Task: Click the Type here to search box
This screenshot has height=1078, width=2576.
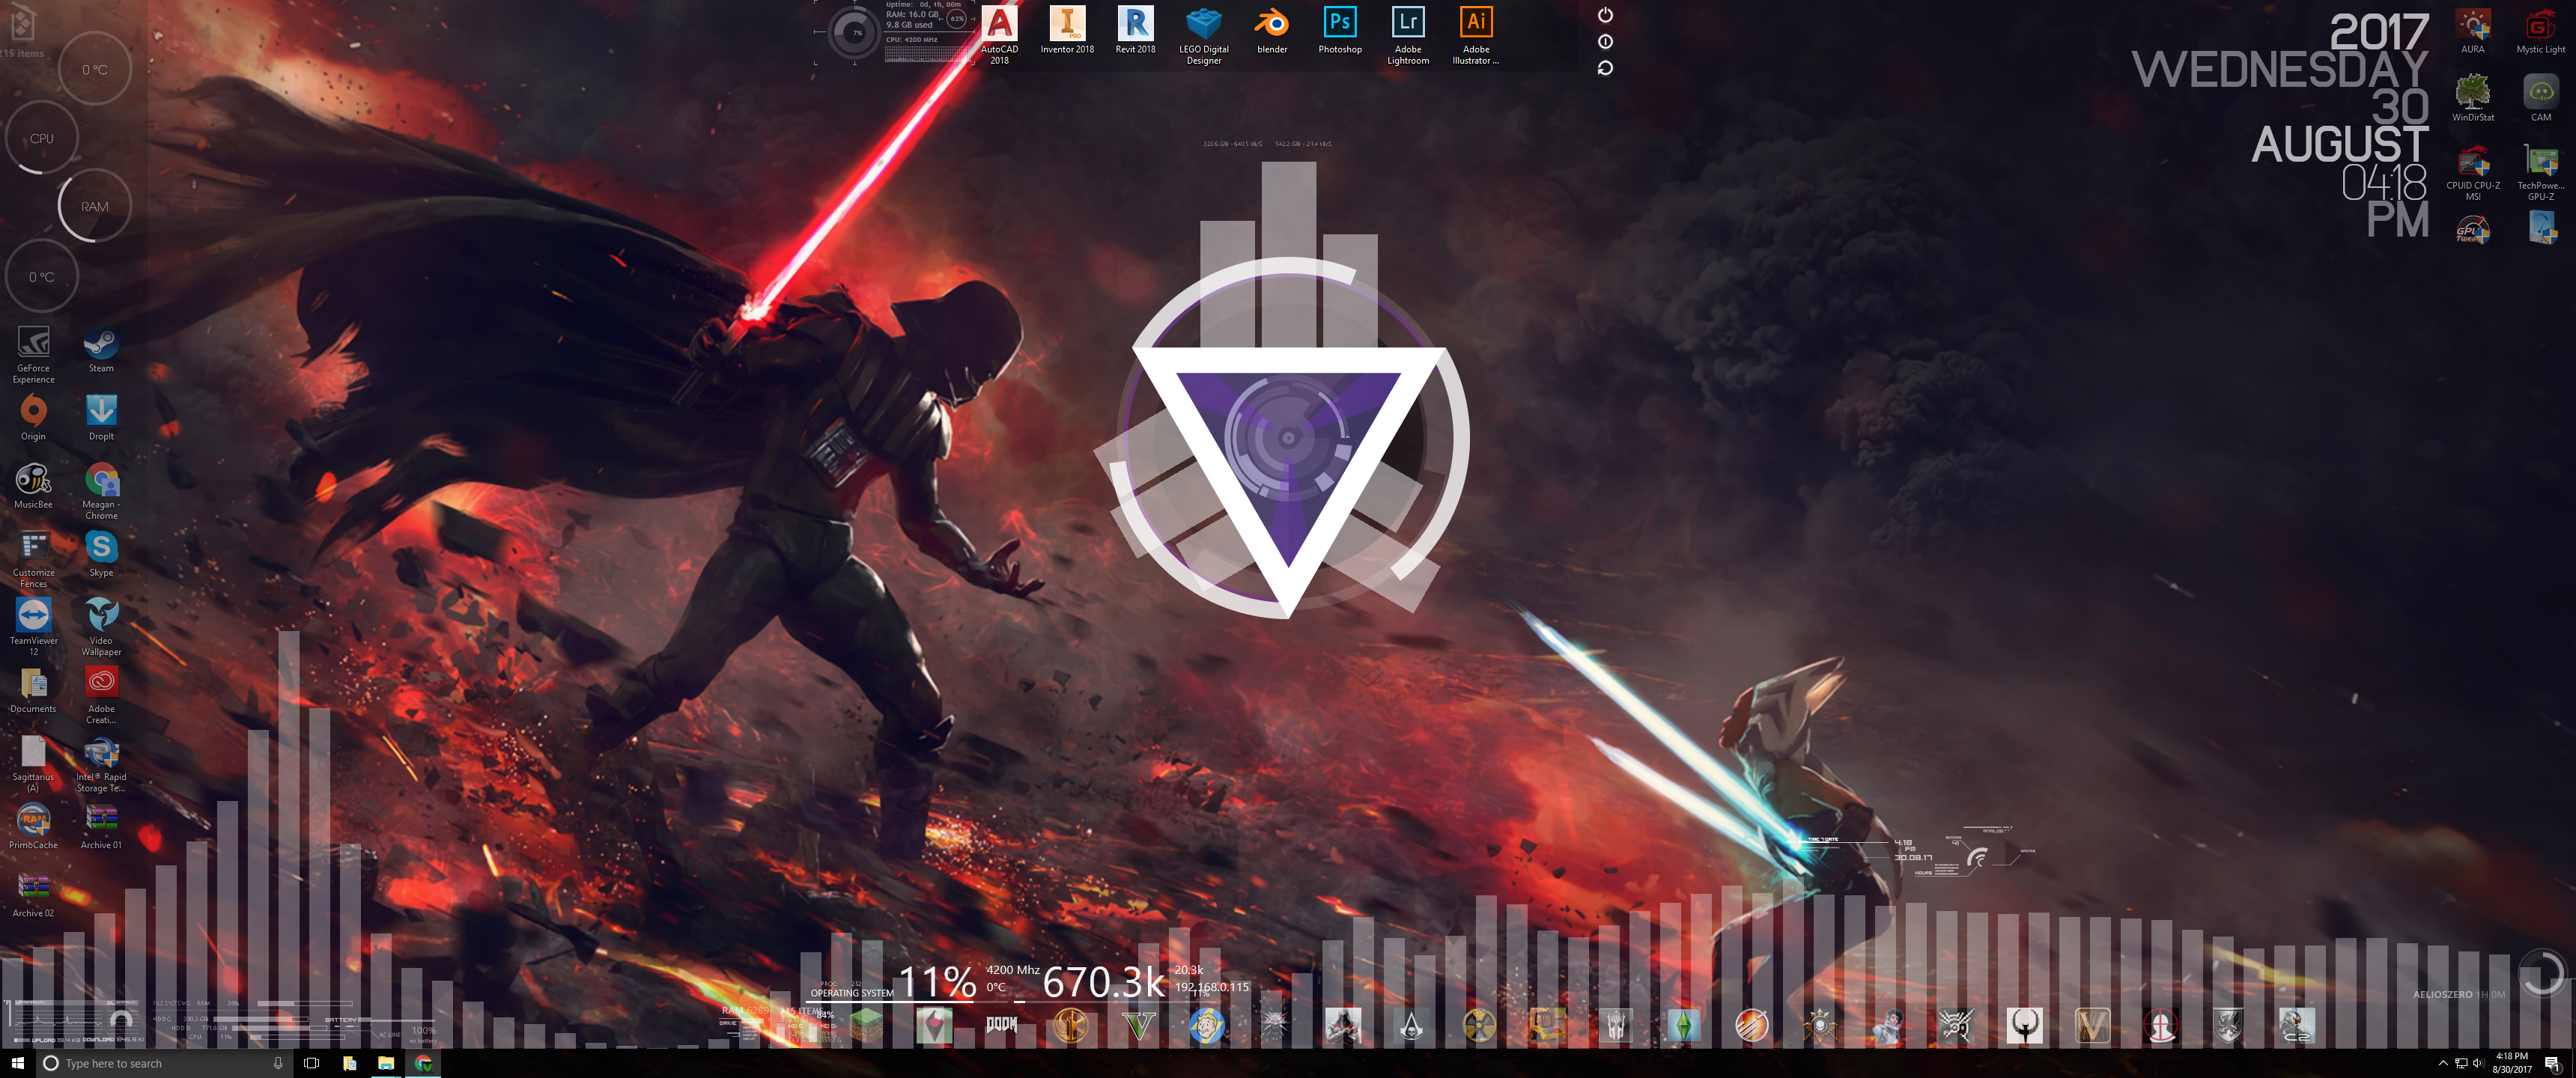Action: pyautogui.click(x=165, y=1063)
